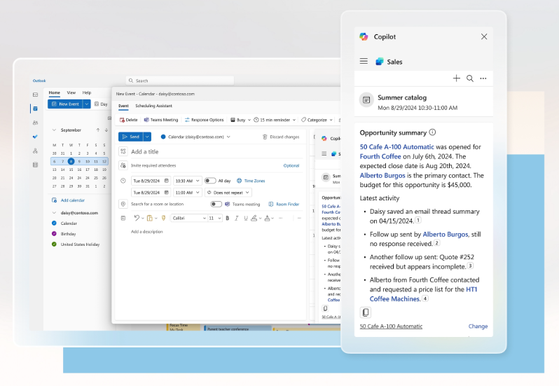This screenshot has height=386, width=559.
Task: Click Delete in the event toolbar
Action: [128, 120]
